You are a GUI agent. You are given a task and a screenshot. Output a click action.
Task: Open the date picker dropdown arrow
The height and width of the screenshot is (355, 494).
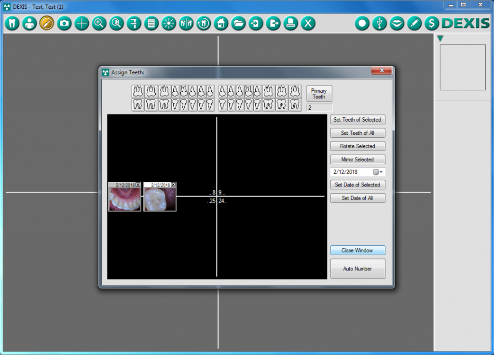381,172
